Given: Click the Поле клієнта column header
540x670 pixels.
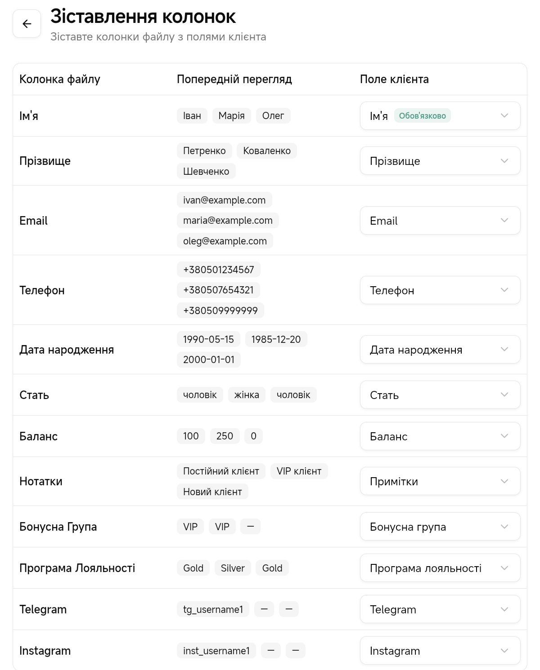Looking at the screenshot, I should pos(394,79).
